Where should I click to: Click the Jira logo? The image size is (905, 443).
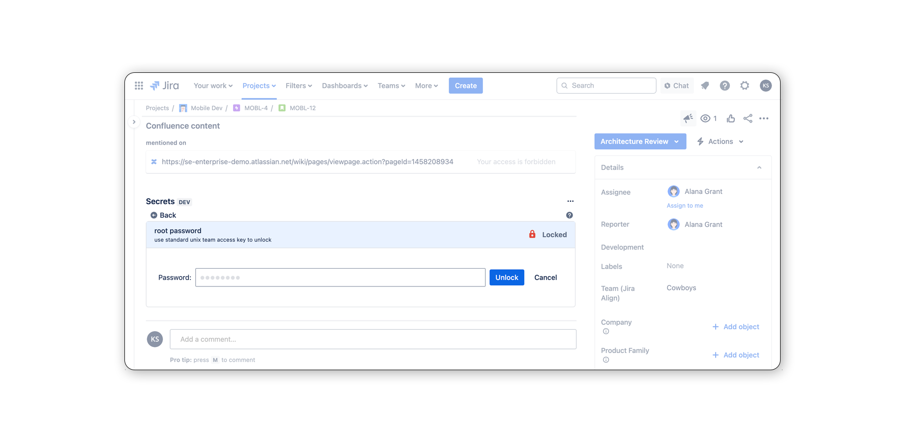click(x=164, y=86)
